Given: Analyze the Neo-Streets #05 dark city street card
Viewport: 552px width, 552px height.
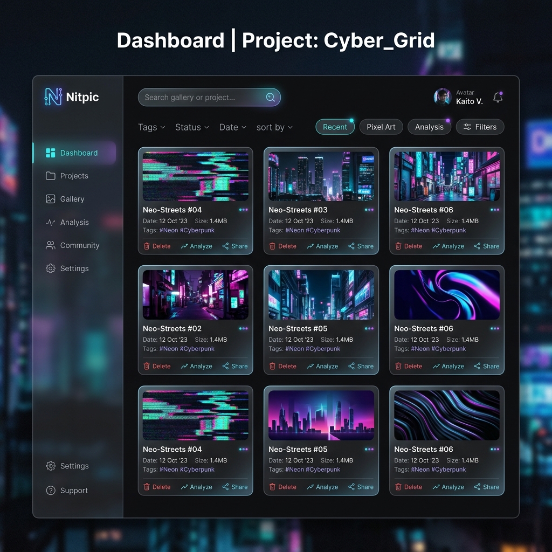Looking at the screenshot, I should point(322,366).
